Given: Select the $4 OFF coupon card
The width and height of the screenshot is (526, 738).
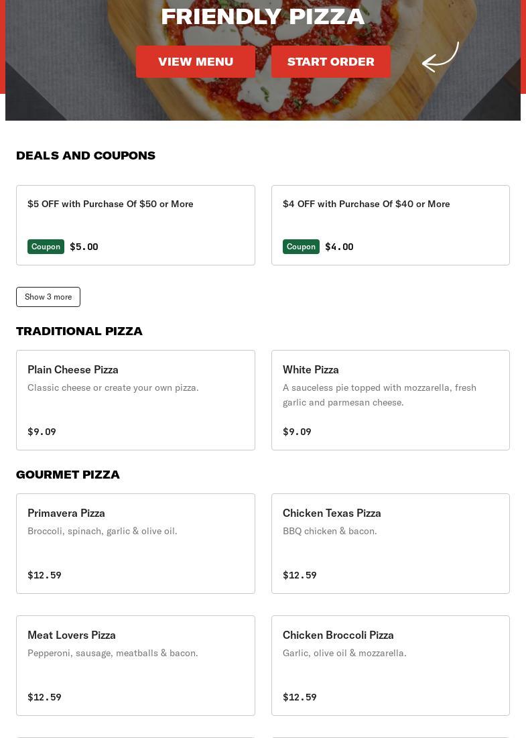Looking at the screenshot, I should point(391,225).
